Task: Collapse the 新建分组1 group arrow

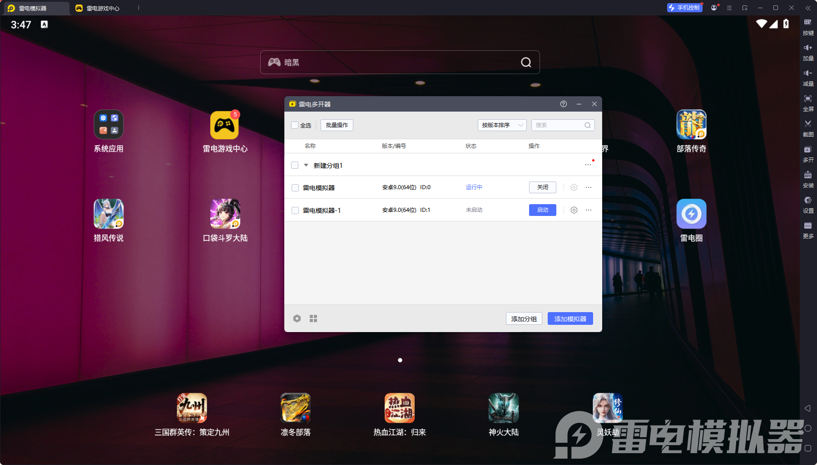Action: point(306,165)
